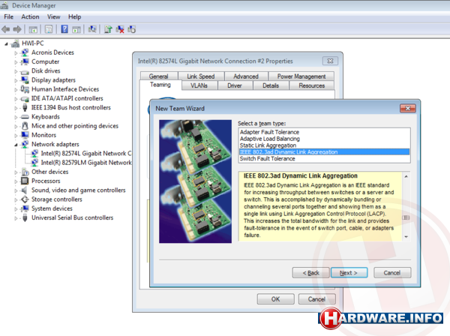
Task: Switch to the Link Speed tab
Action: point(201,76)
